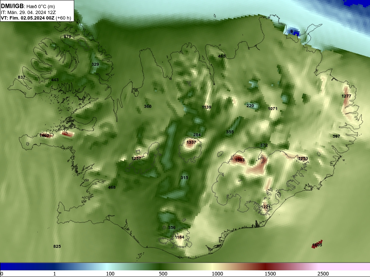Click the 443 map value
This screenshot has width=370, height=277.
pos(55,80)
